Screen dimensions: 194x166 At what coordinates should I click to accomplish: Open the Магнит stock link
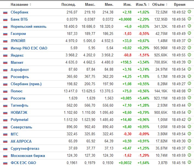tap(17, 62)
